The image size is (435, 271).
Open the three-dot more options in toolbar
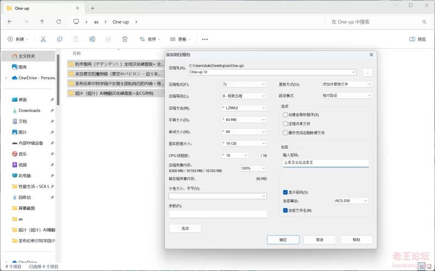click(x=205, y=39)
